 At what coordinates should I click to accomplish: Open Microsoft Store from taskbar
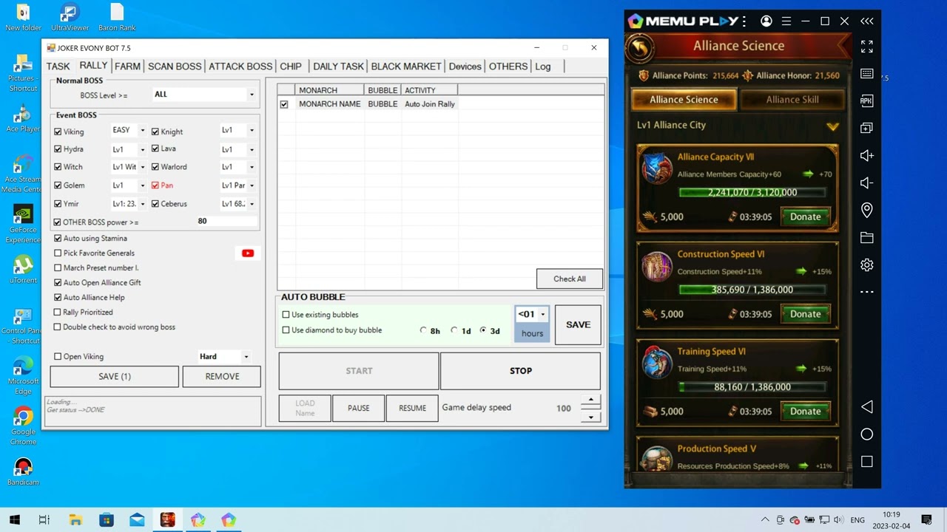point(107,520)
